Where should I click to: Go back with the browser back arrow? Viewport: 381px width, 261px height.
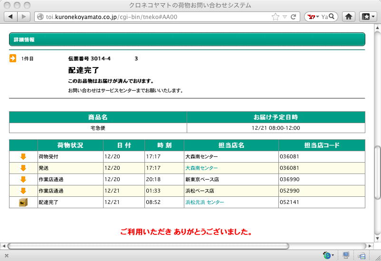[x=11, y=17]
